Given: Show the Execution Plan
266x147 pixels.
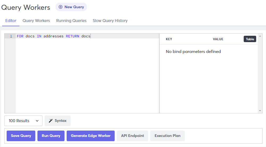Looking at the screenshot, I should [x=168, y=136].
